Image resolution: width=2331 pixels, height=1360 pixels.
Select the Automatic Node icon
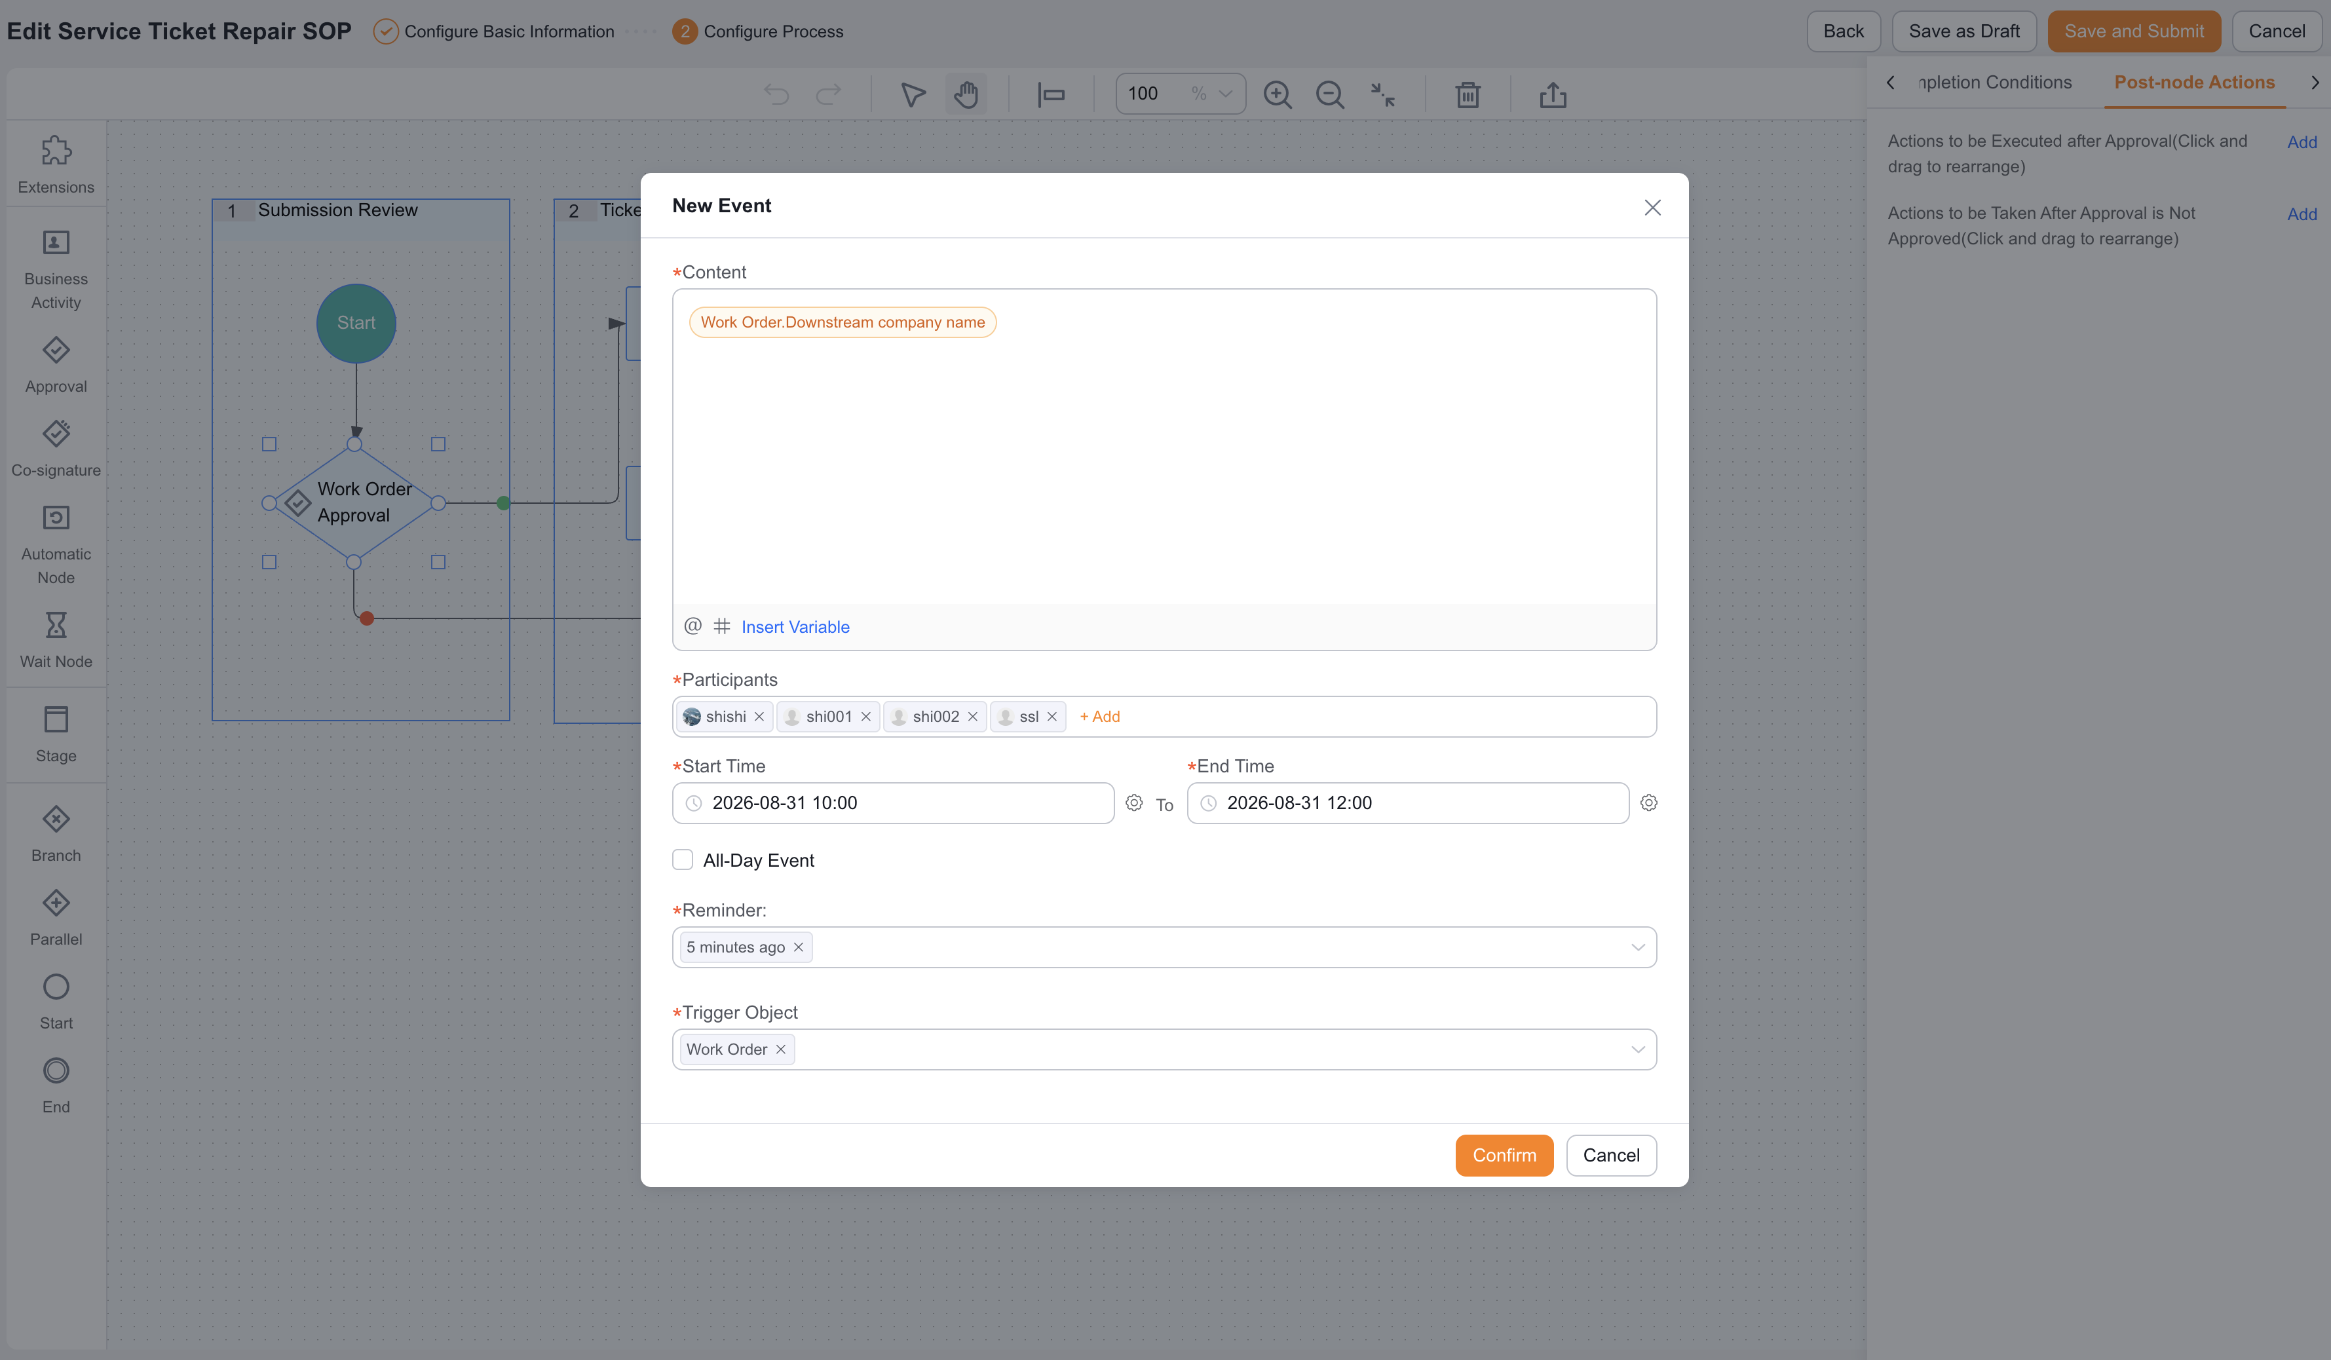pos(56,518)
